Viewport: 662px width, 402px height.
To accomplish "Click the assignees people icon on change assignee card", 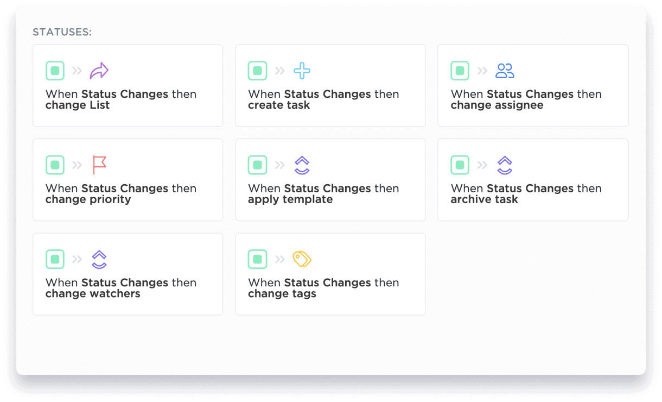I will (x=505, y=70).
